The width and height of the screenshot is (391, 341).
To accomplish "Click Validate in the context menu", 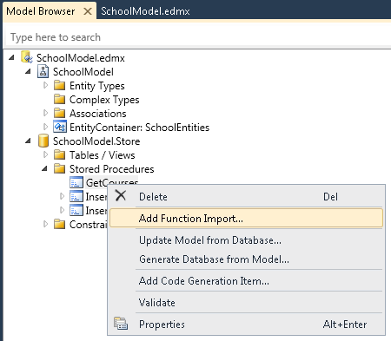I will point(156,303).
